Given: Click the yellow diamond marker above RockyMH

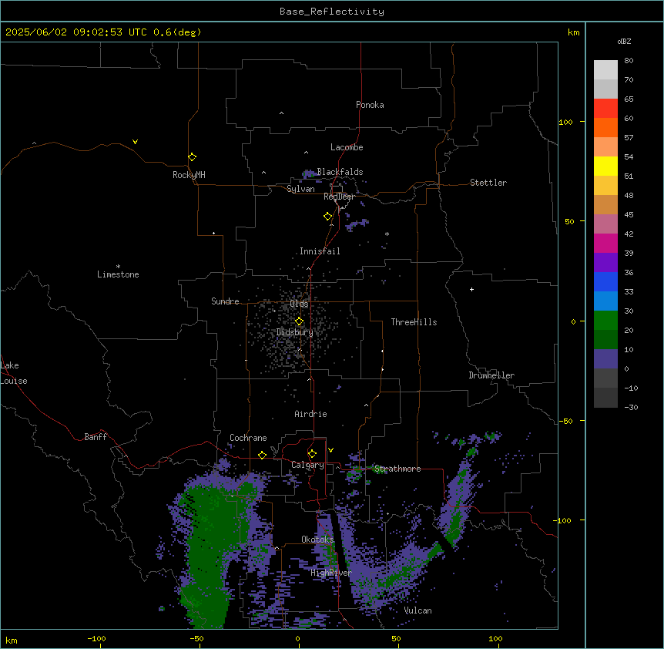Looking at the screenshot, I should pos(192,157).
